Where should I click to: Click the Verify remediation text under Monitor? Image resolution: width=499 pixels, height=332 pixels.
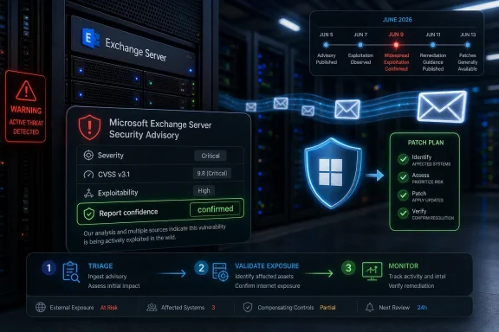[x=412, y=286]
